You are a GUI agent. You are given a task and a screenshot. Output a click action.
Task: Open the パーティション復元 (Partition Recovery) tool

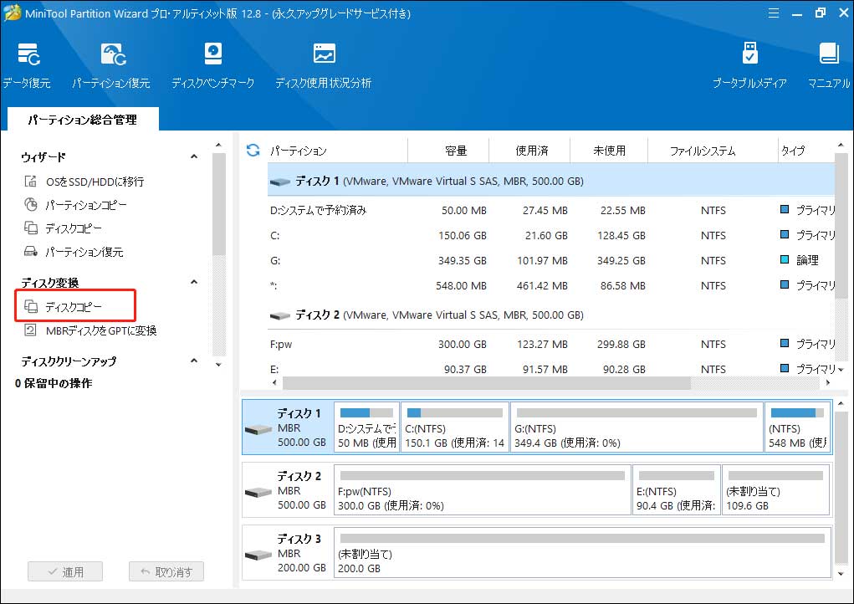point(113,63)
